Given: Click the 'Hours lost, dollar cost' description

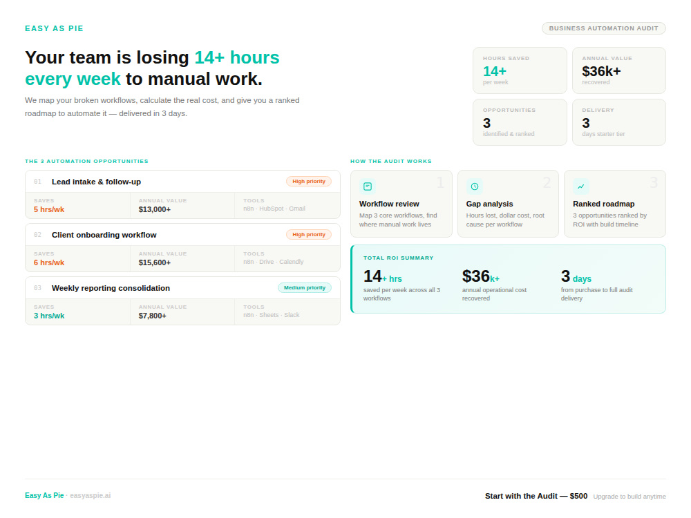Looking at the screenshot, I should pyautogui.click(x=505, y=220).
